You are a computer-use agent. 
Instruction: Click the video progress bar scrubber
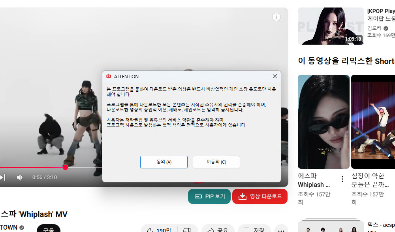65,167
